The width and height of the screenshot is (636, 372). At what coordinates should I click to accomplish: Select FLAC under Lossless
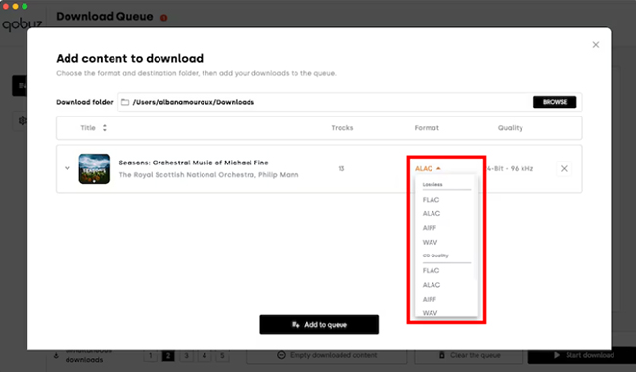(431, 200)
